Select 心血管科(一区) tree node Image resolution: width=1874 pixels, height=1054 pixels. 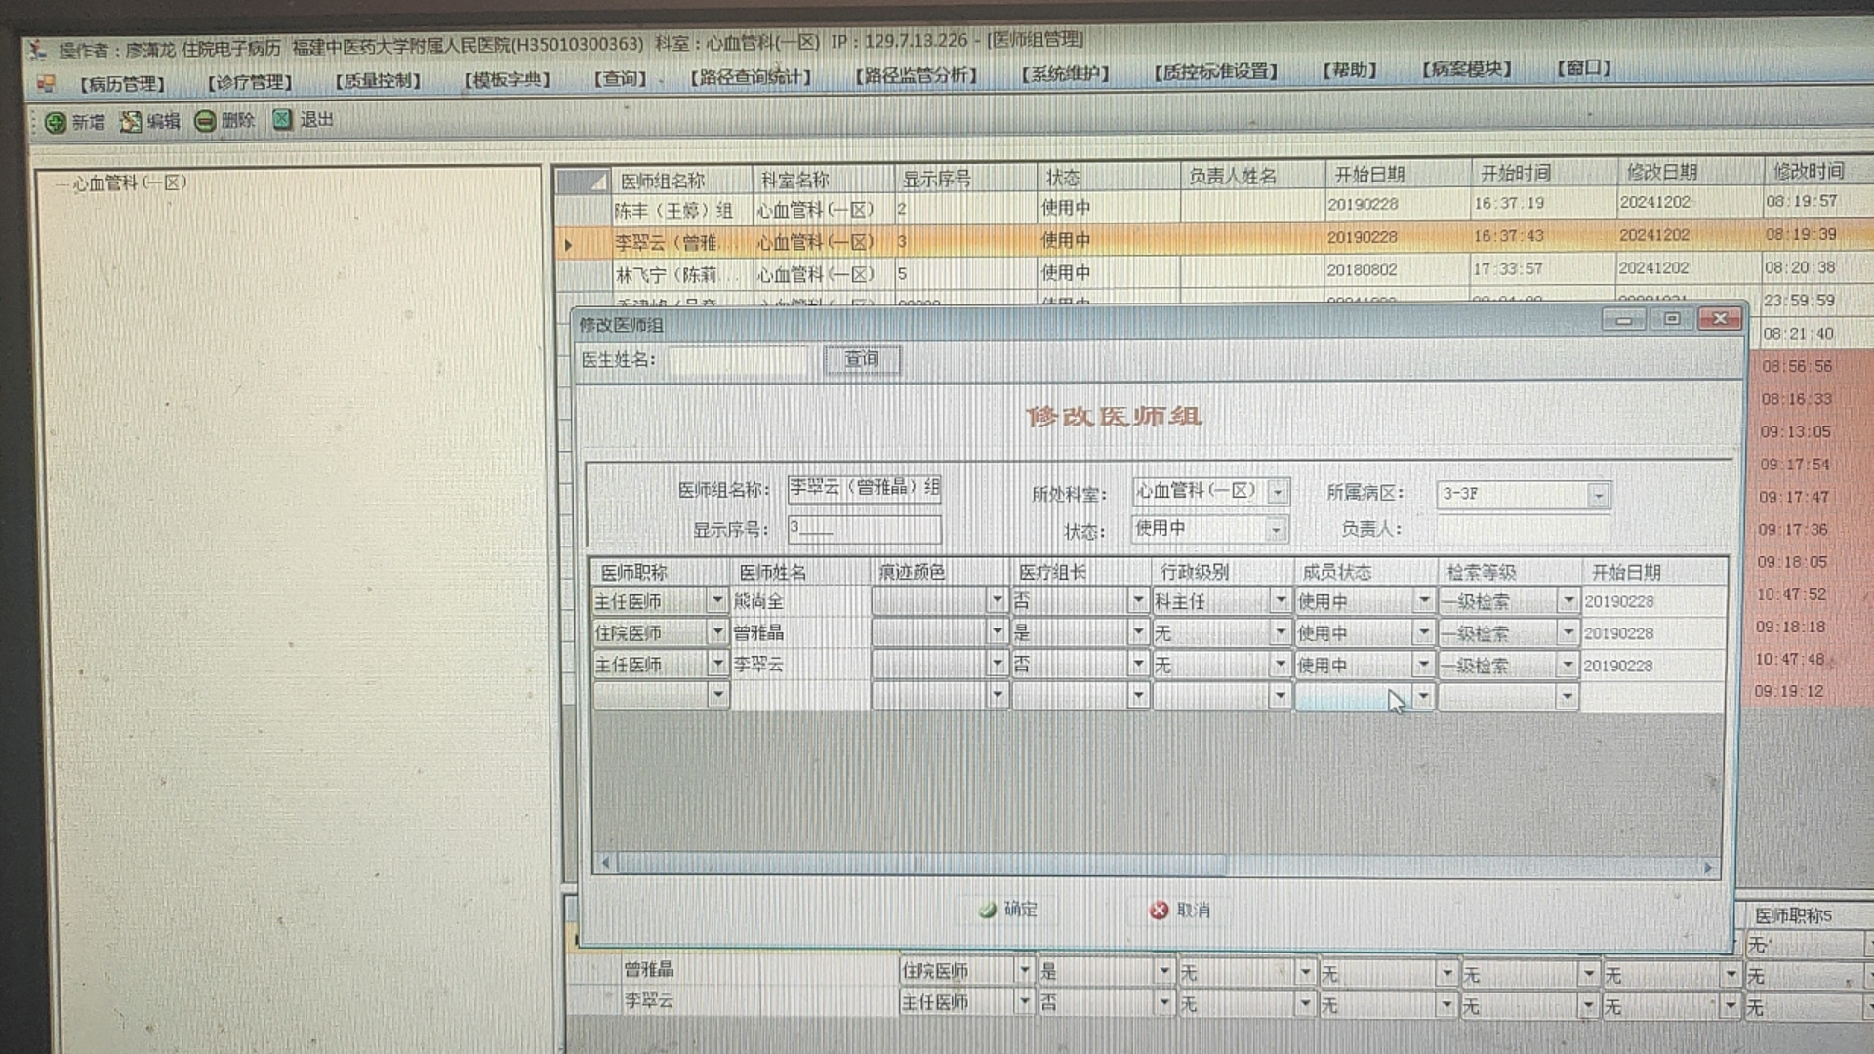pos(129,182)
